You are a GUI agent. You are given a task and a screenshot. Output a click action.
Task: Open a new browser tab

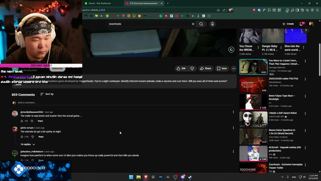pyautogui.click(x=168, y=3)
